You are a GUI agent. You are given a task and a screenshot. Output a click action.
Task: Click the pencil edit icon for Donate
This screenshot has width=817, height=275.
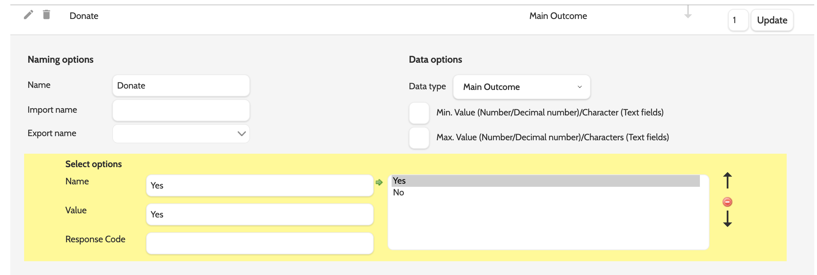29,15
